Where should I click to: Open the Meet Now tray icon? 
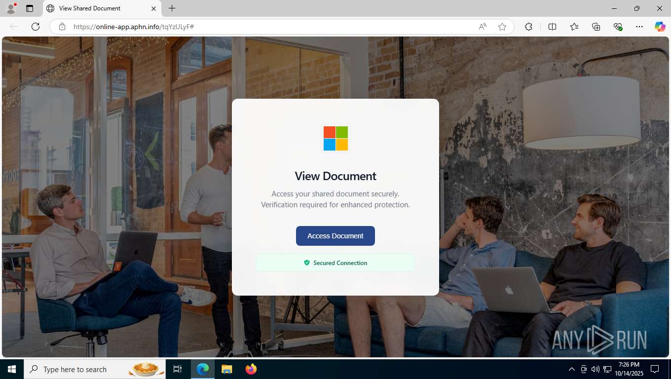coord(584,369)
